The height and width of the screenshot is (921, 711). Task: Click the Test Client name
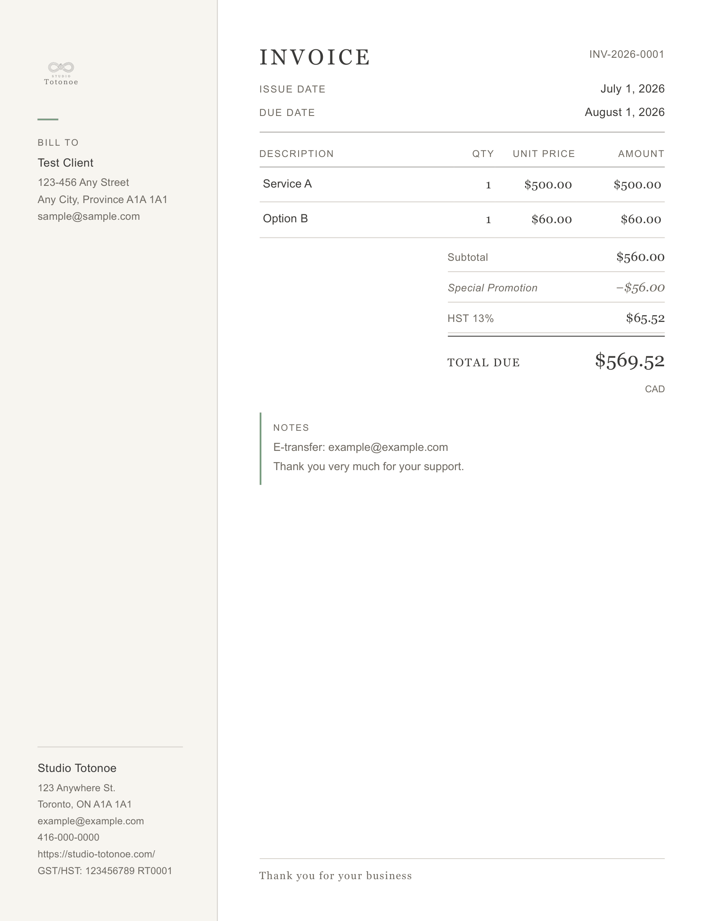[x=65, y=163]
